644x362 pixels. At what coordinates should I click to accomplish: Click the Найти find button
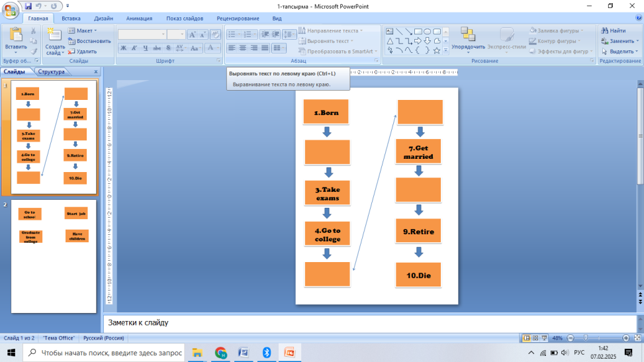click(614, 31)
